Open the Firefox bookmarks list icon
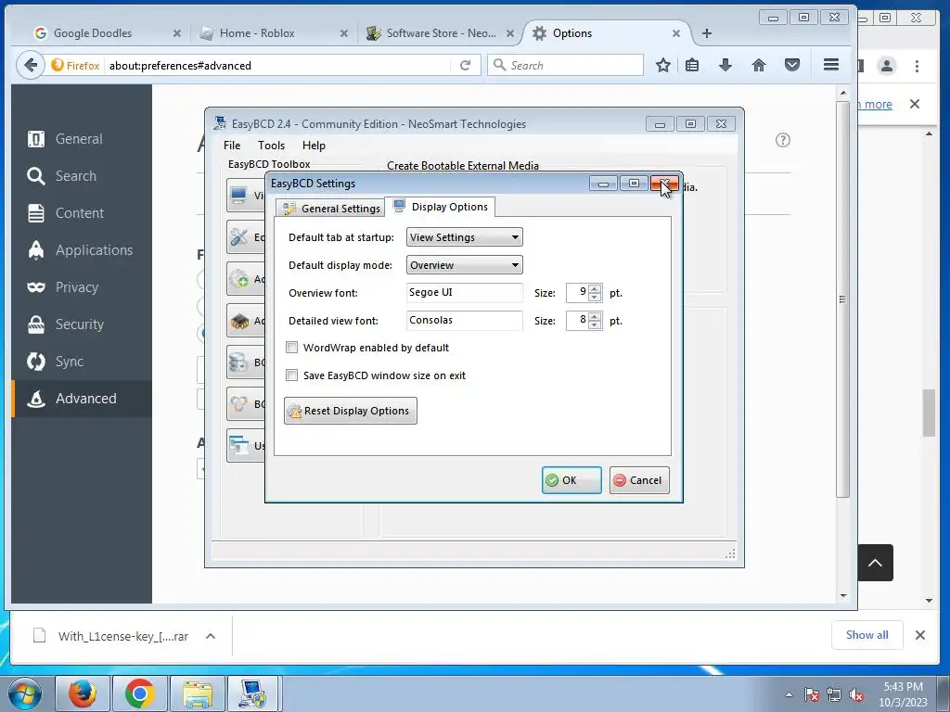Image resolution: width=950 pixels, height=712 pixels. click(692, 65)
